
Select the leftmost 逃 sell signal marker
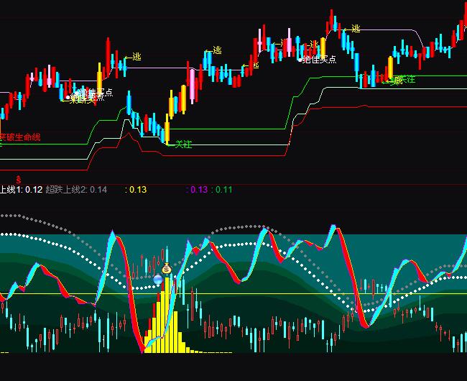click(137, 57)
